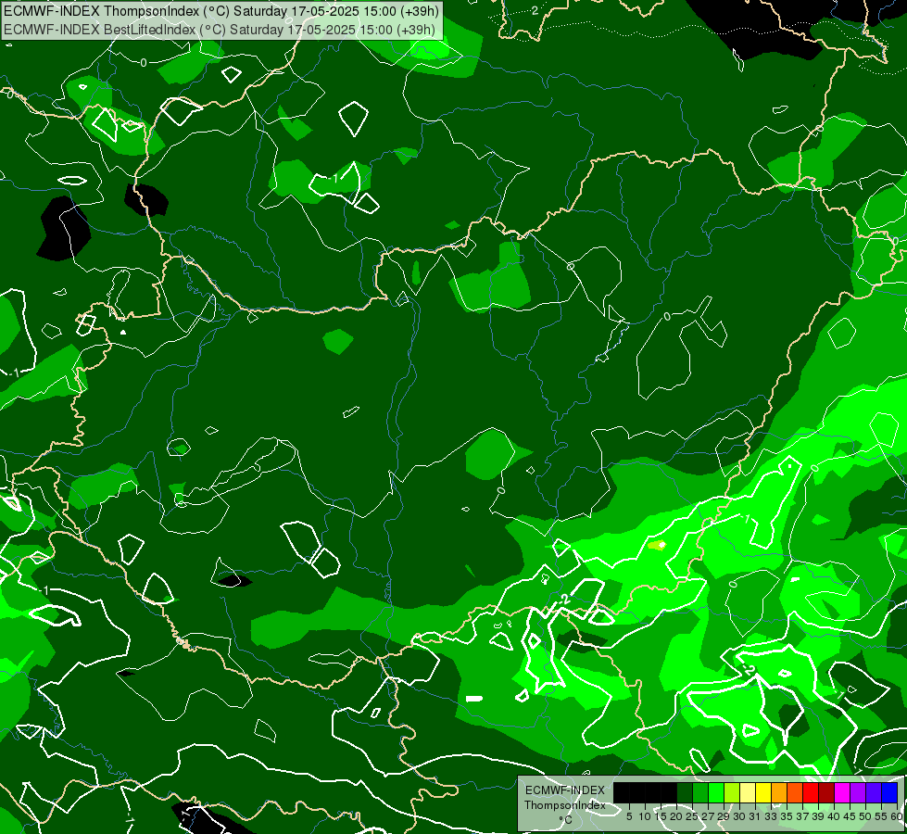
Task: Click the 'ThompsonIndex' label in the legend
Action: pyautogui.click(x=565, y=805)
